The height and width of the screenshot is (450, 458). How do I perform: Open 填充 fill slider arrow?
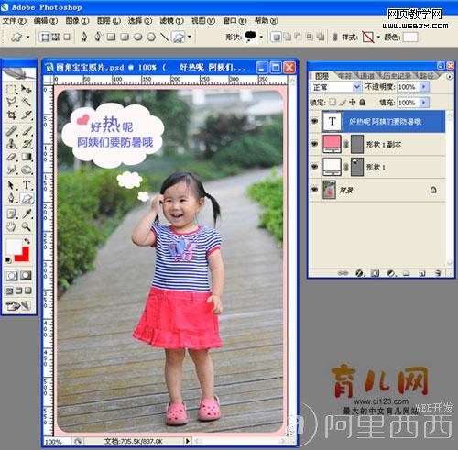pos(424,103)
